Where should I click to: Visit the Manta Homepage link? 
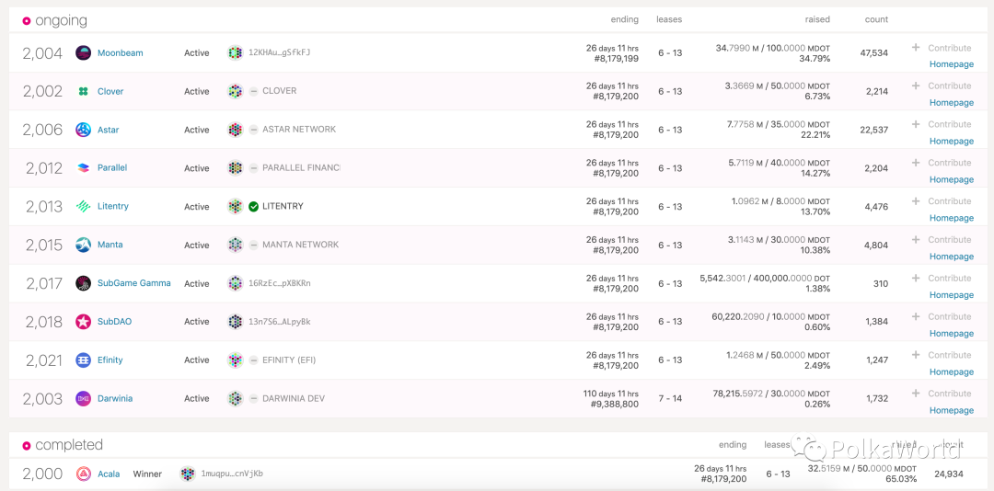952,257
